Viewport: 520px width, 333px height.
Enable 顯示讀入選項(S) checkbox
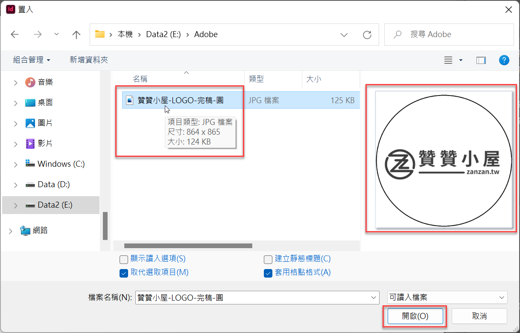pyautogui.click(x=124, y=259)
